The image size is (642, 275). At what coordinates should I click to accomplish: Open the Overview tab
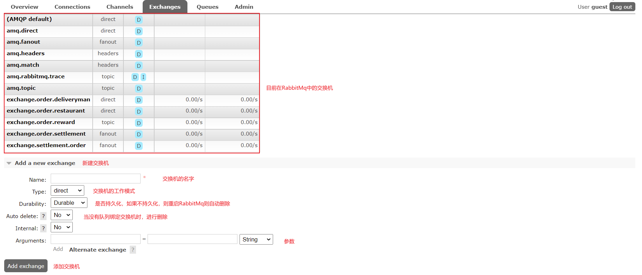pos(24,7)
